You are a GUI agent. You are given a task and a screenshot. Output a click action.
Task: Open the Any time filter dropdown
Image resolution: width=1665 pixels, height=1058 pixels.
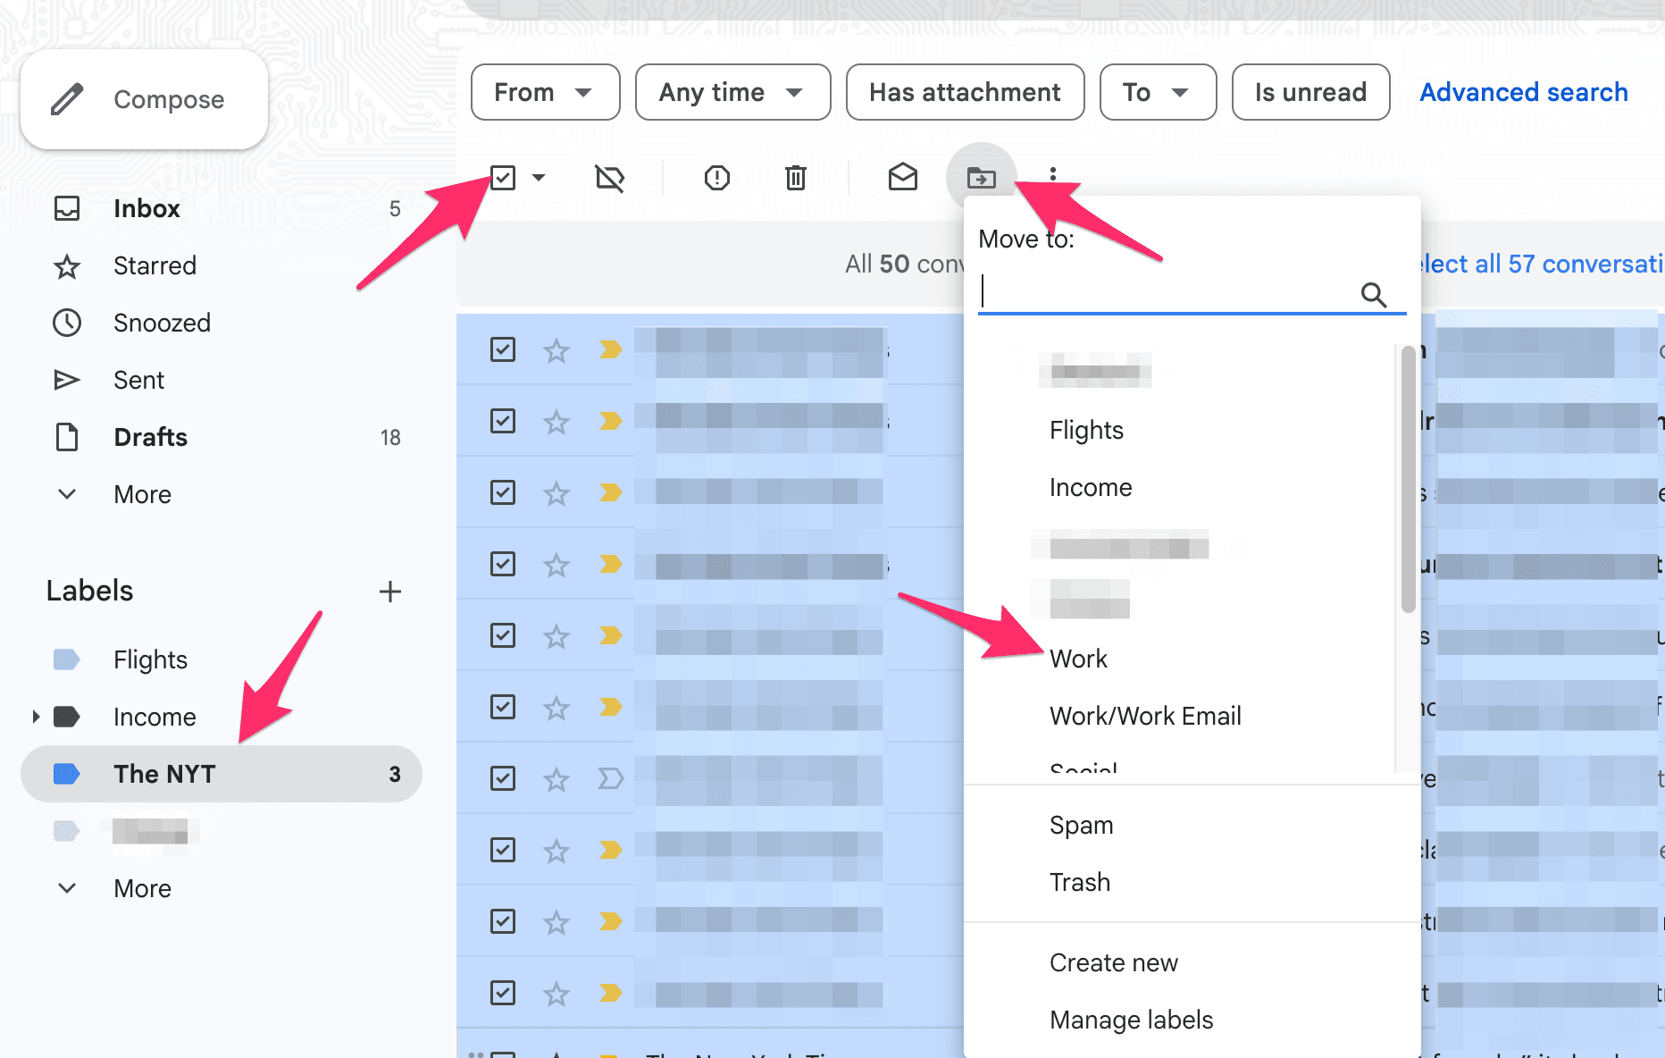732,92
